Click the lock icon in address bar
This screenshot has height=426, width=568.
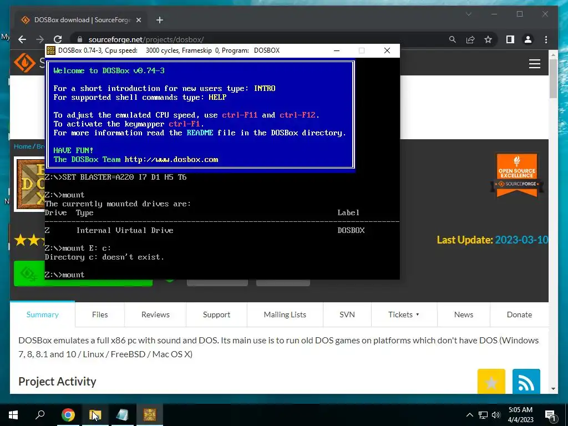(x=80, y=39)
